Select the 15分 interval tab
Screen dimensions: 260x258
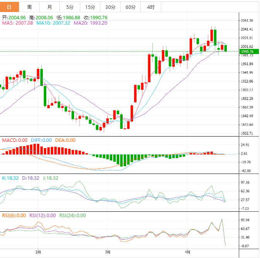pos(90,7)
